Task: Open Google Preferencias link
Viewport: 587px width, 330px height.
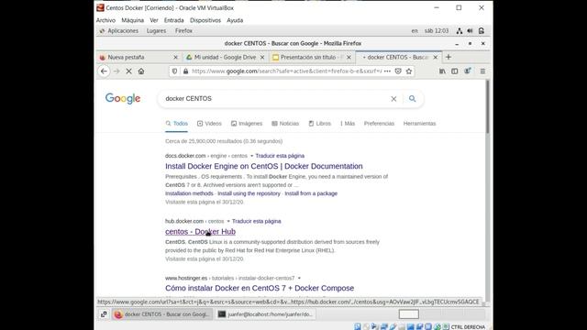Action: (x=379, y=124)
